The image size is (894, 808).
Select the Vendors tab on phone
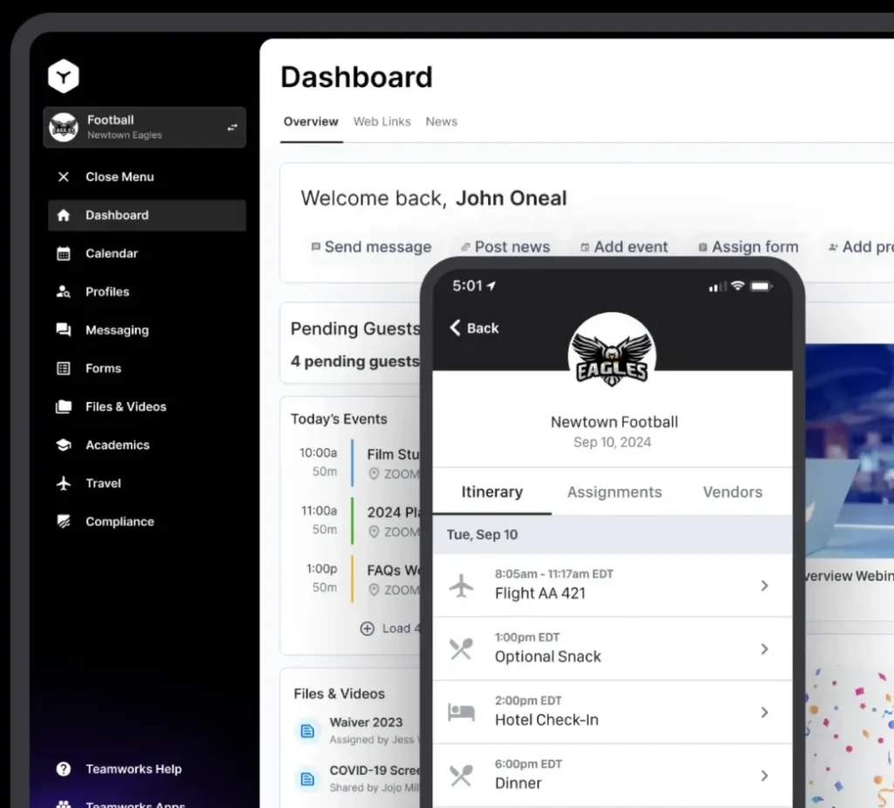tap(732, 492)
